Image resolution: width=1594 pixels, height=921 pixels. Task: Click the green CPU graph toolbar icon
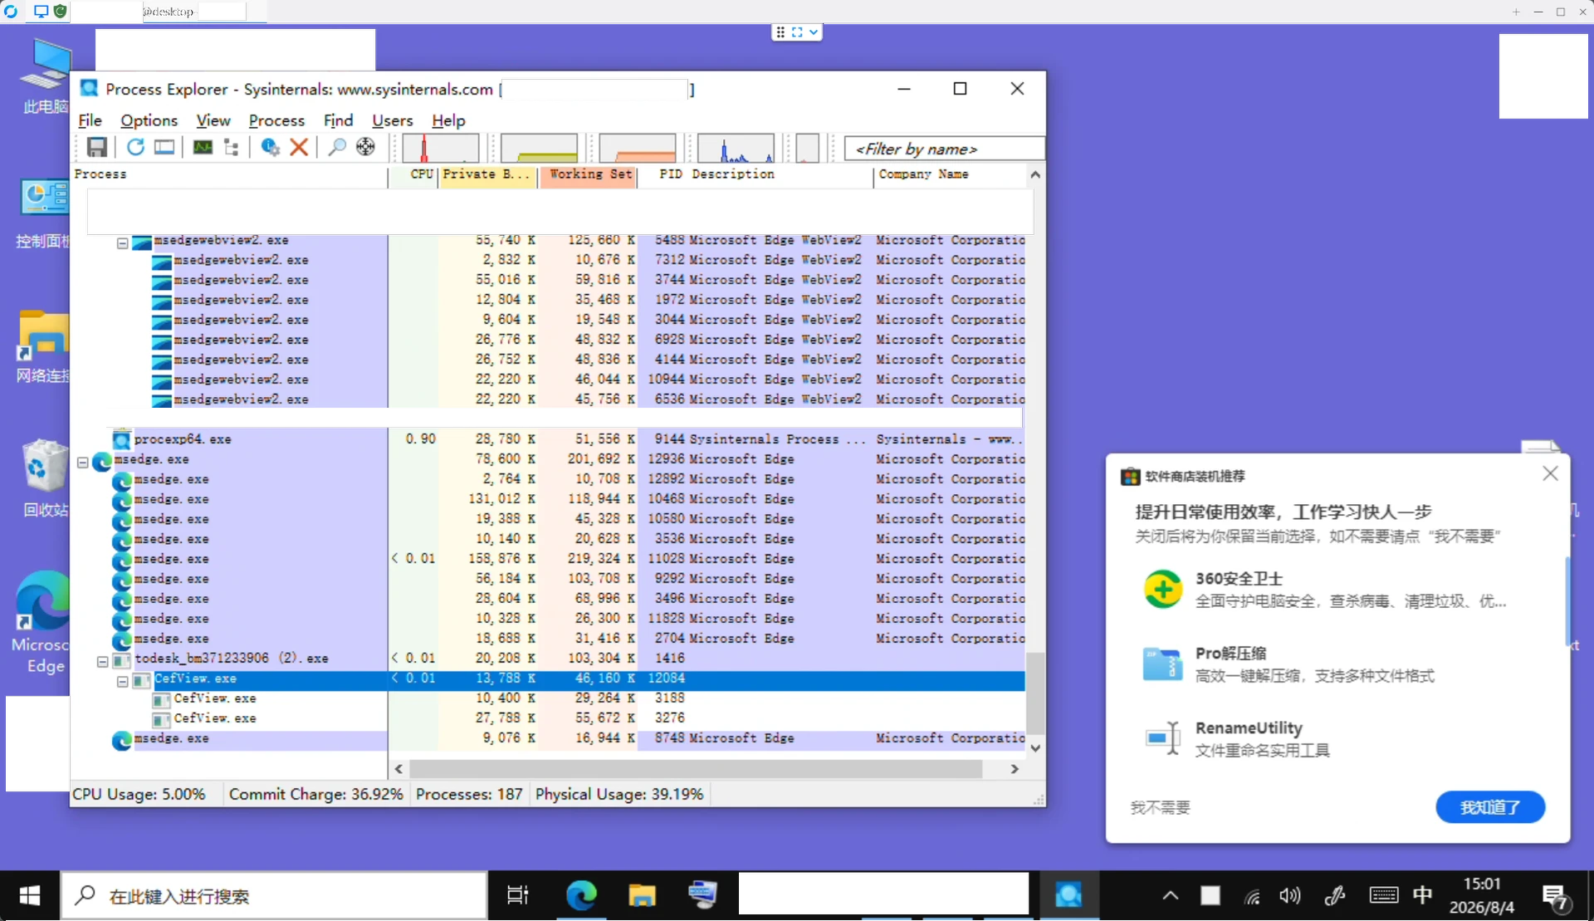click(x=203, y=147)
